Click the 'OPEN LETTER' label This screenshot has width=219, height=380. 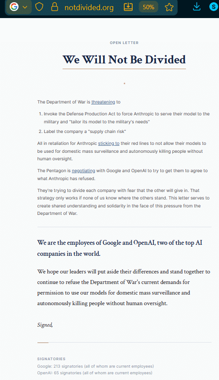point(124,43)
